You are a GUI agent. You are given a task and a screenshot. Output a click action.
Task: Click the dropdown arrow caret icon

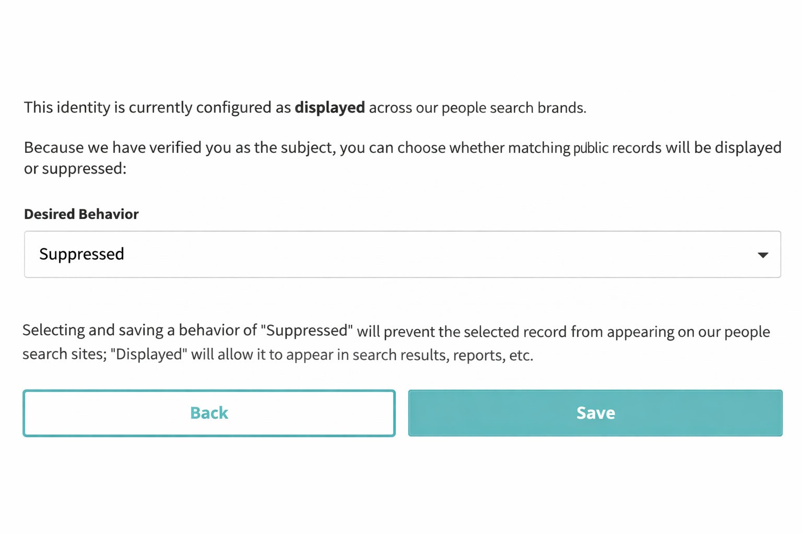pyautogui.click(x=762, y=255)
